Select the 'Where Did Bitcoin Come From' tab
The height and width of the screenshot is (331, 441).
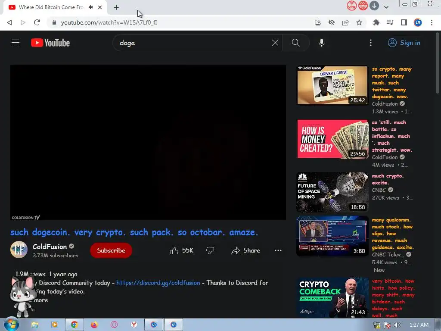(51, 7)
